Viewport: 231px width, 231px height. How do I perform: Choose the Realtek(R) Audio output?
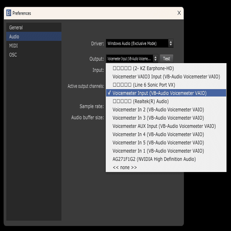pos(166,101)
